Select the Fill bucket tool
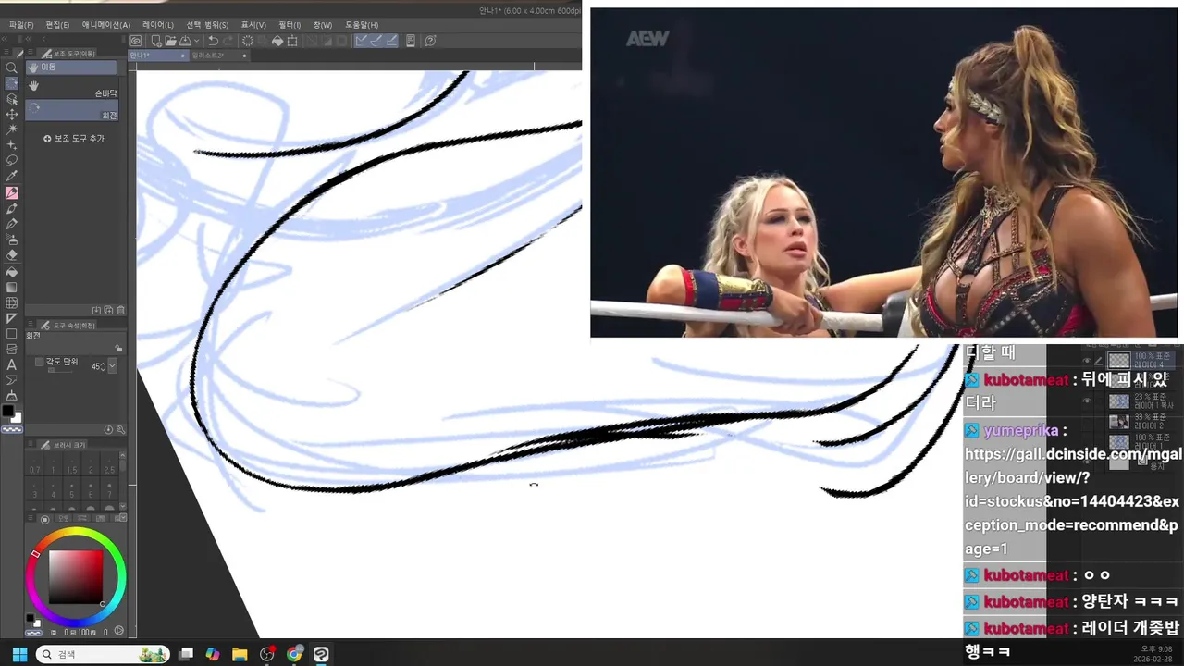 (12, 272)
